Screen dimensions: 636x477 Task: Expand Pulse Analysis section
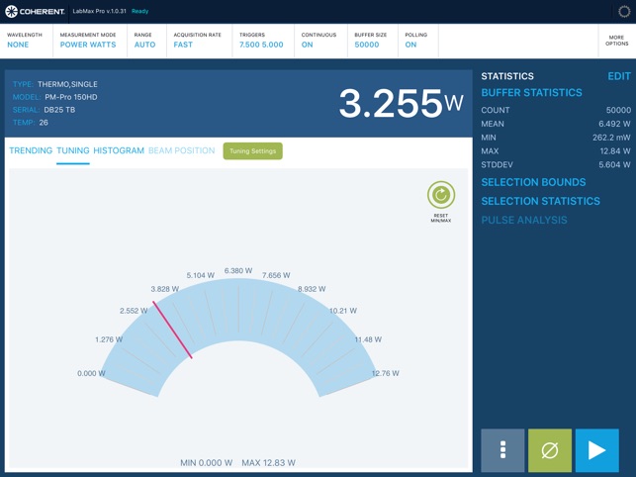click(x=524, y=220)
